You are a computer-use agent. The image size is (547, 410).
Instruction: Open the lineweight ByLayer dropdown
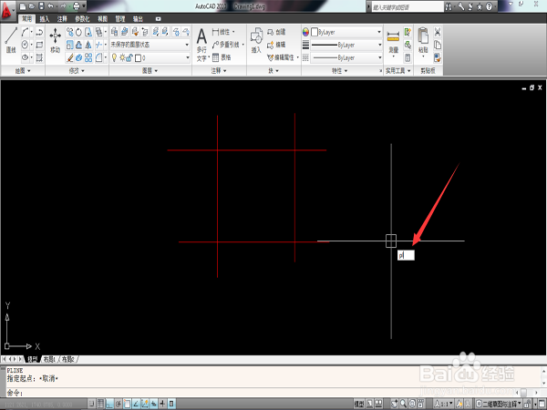(x=346, y=45)
